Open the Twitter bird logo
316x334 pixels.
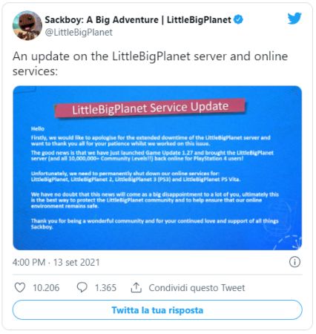point(294,19)
